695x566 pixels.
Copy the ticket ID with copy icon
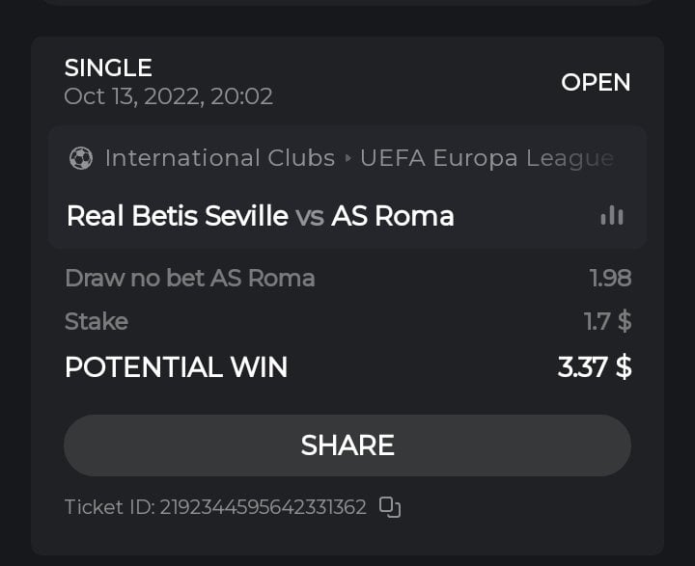point(390,507)
